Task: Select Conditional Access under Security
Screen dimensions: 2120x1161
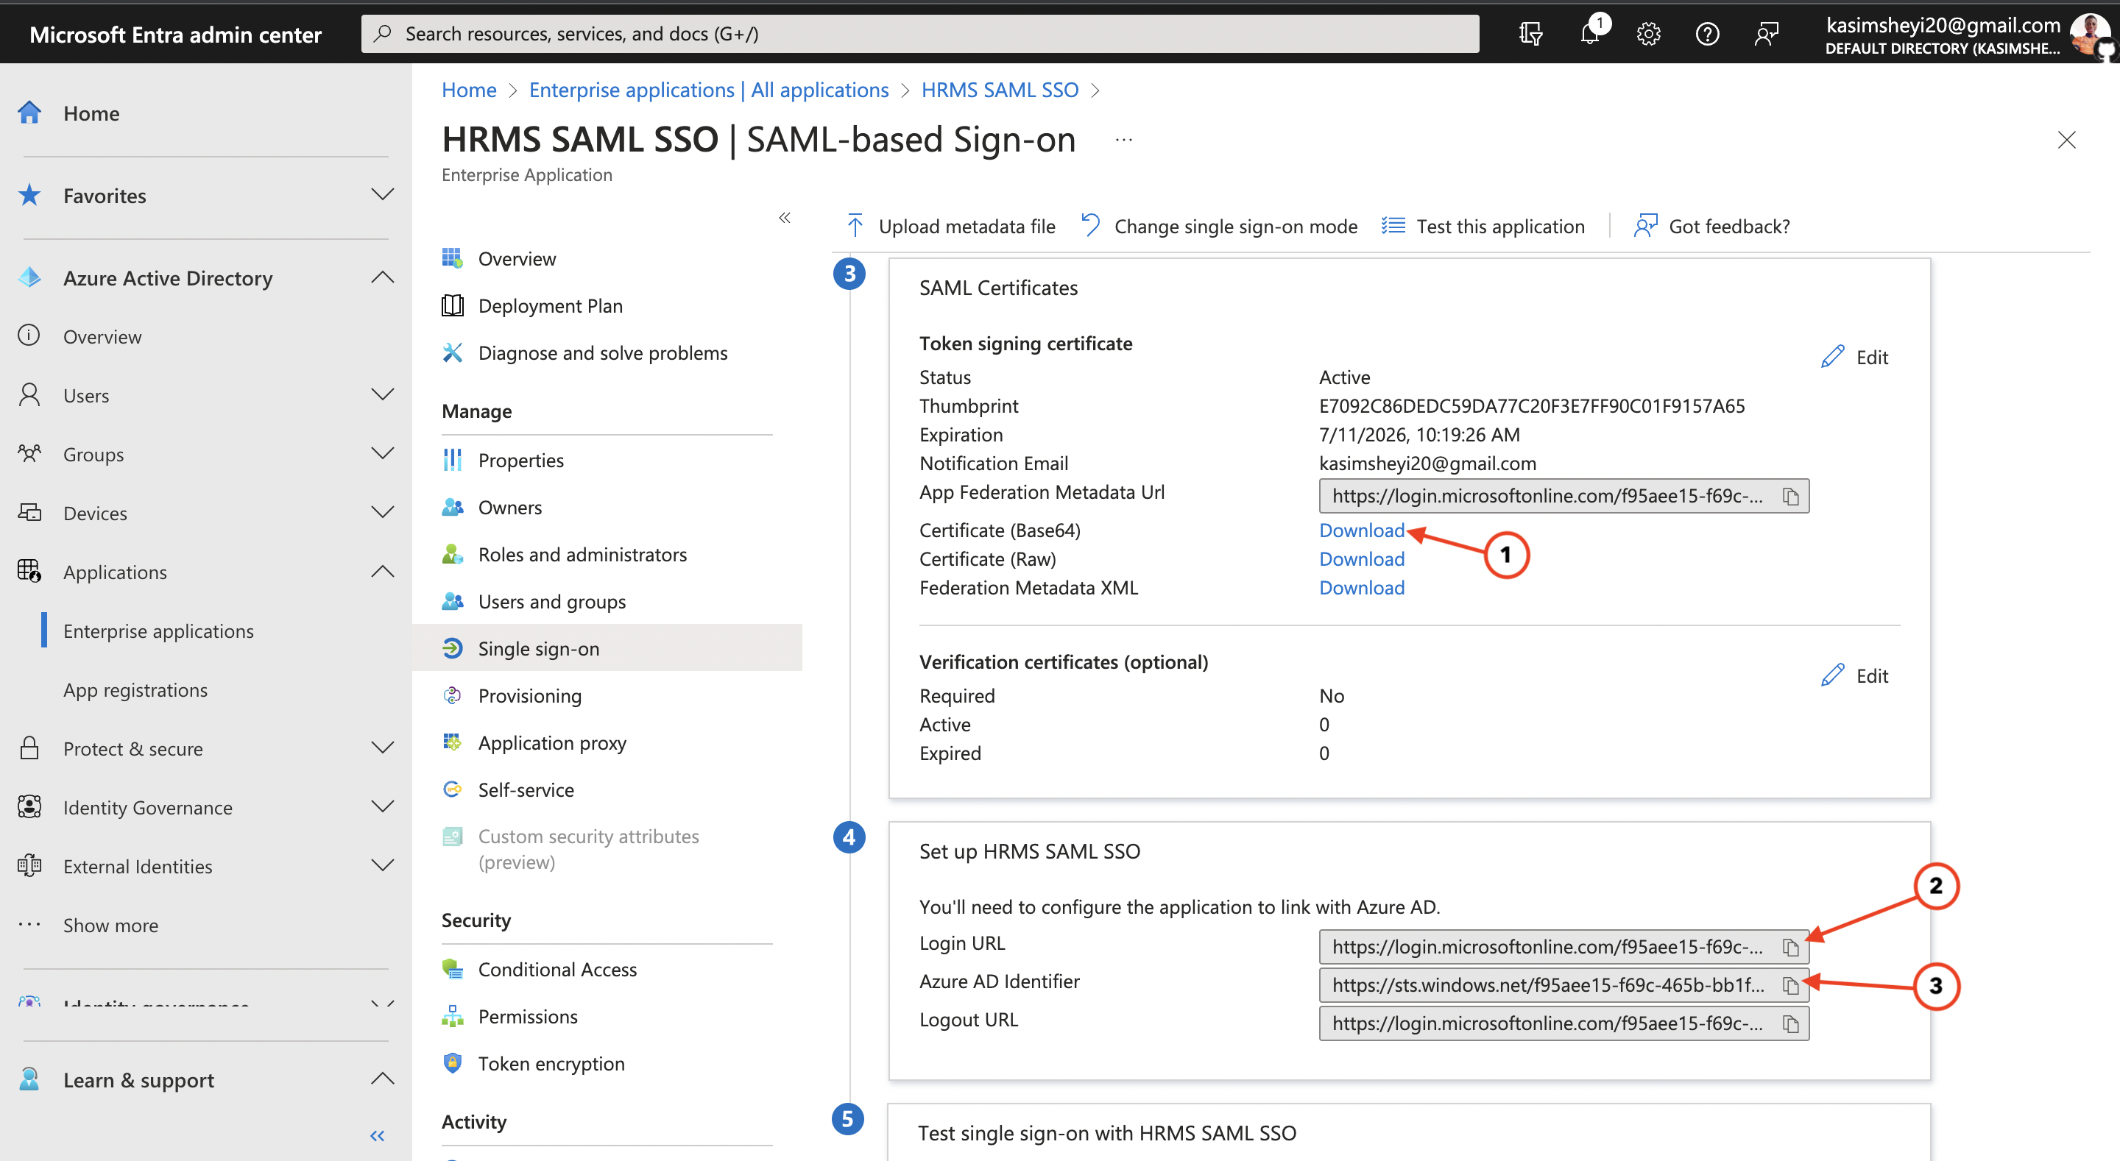Action: (557, 969)
